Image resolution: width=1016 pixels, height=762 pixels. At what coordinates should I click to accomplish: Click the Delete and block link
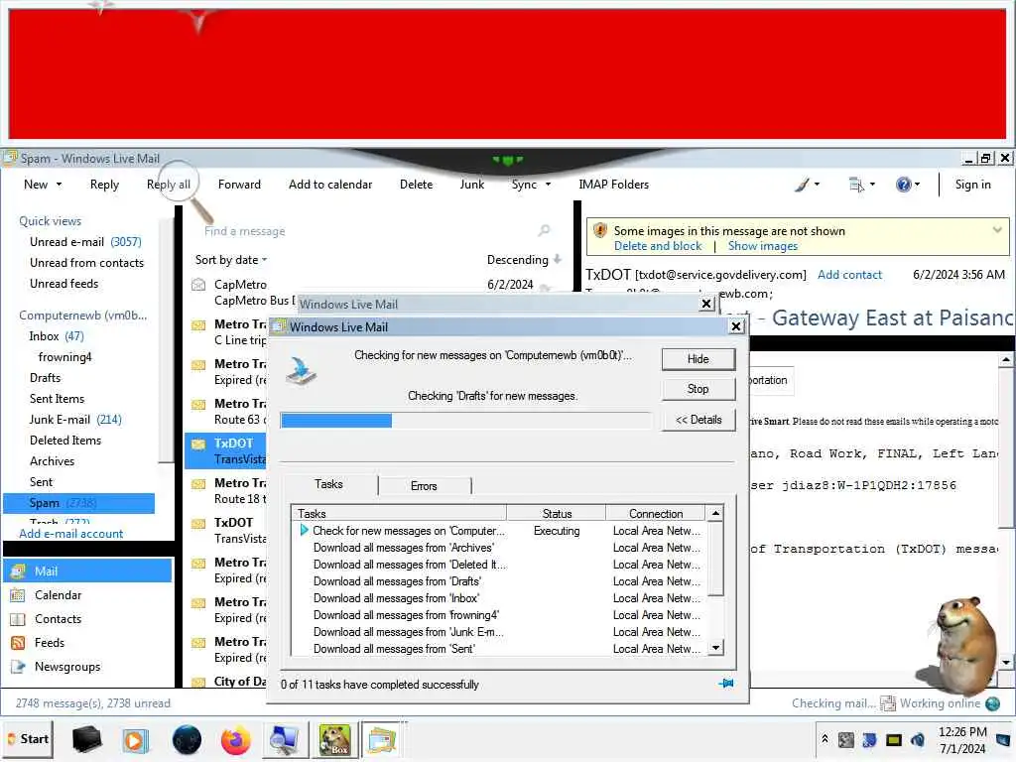click(658, 246)
